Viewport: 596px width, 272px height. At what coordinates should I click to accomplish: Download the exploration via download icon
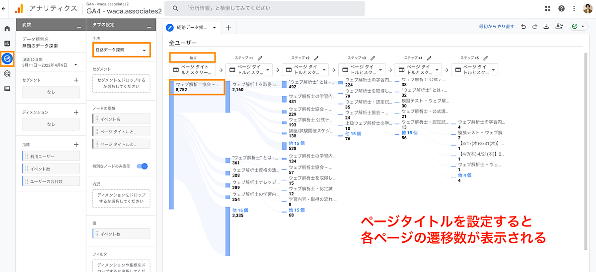(x=546, y=27)
